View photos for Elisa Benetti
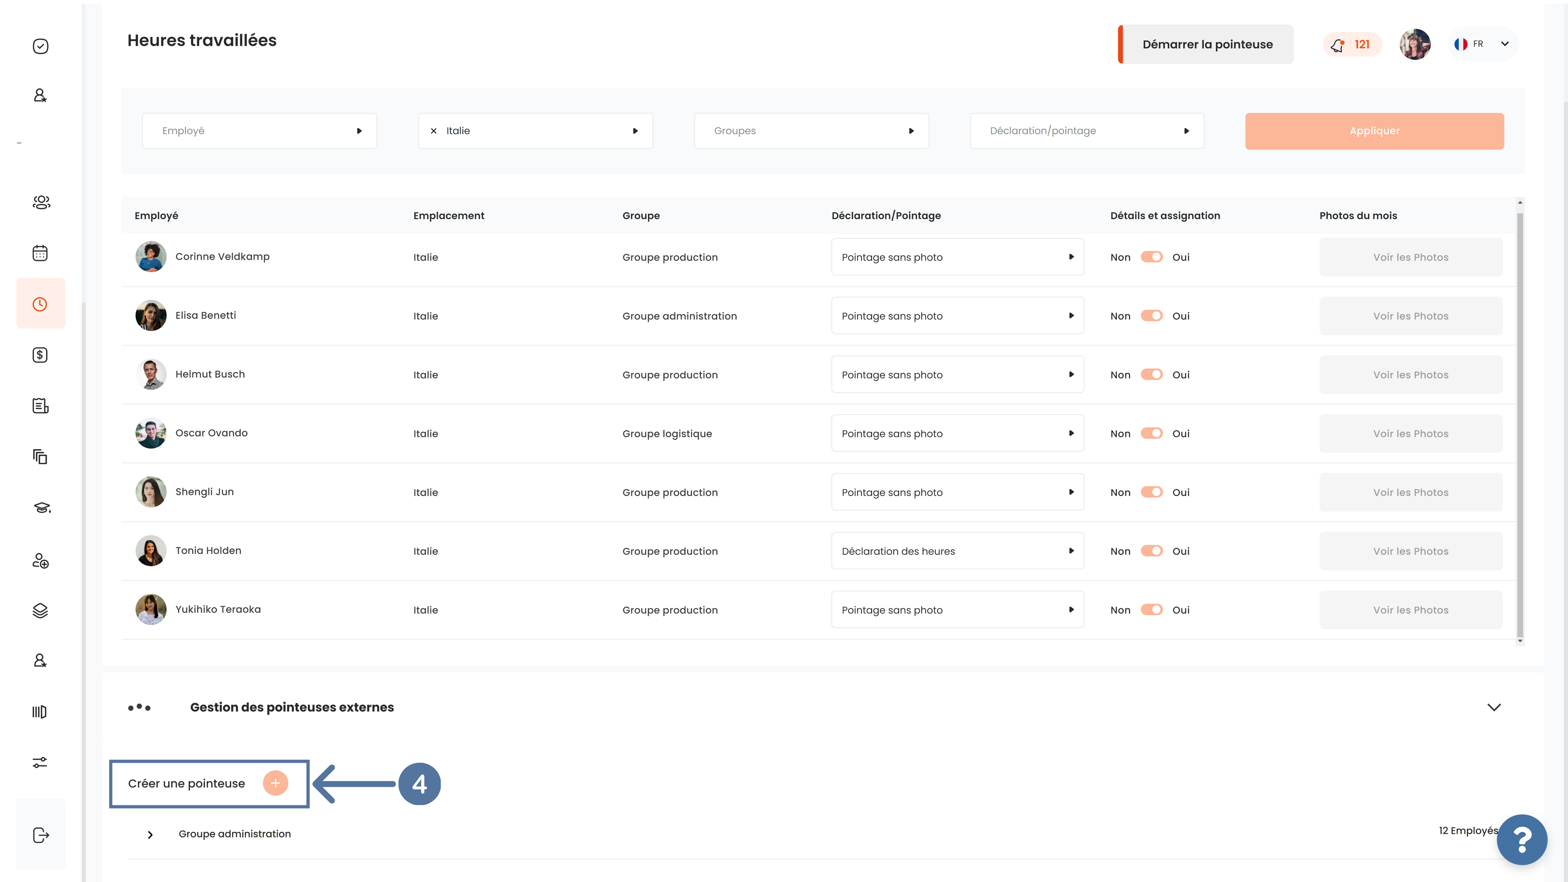Viewport: 1568px width, 882px height. tap(1410, 316)
